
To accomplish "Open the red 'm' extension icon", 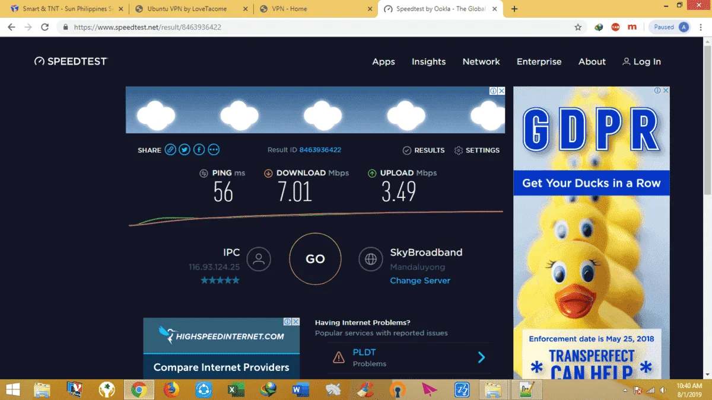I will [x=632, y=27].
